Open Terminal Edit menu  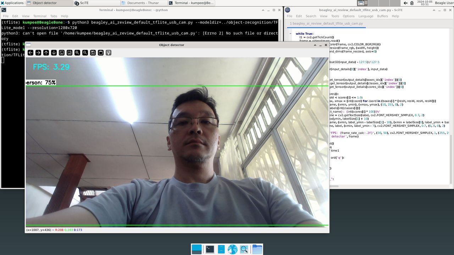click(15, 16)
